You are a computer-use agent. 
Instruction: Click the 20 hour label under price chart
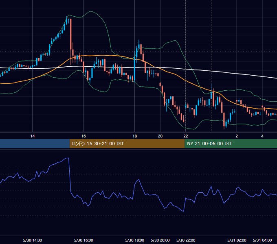(160, 136)
